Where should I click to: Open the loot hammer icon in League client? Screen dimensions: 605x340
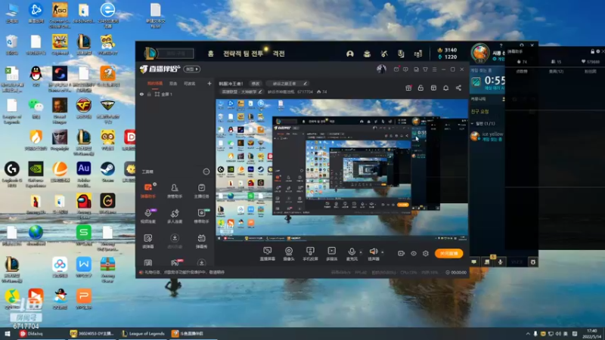384,54
